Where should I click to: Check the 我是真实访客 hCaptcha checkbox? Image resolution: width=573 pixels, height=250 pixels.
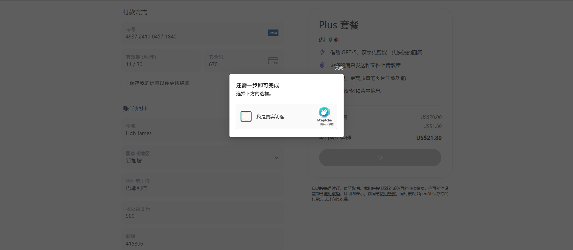pos(246,117)
